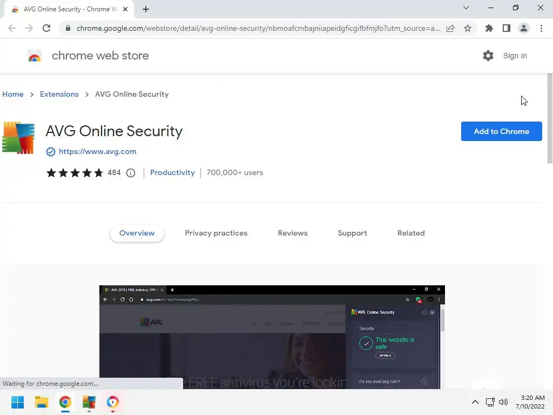
Task: Click the padlock site info icon
Action: (68, 28)
